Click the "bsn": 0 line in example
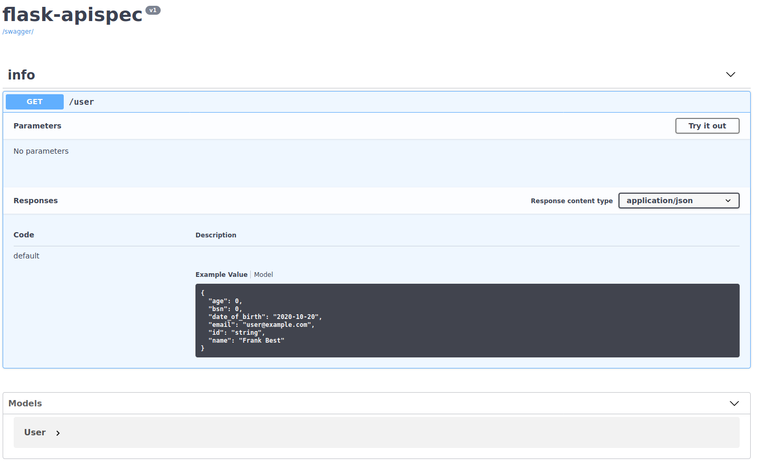The height and width of the screenshot is (469, 766). (225, 309)
